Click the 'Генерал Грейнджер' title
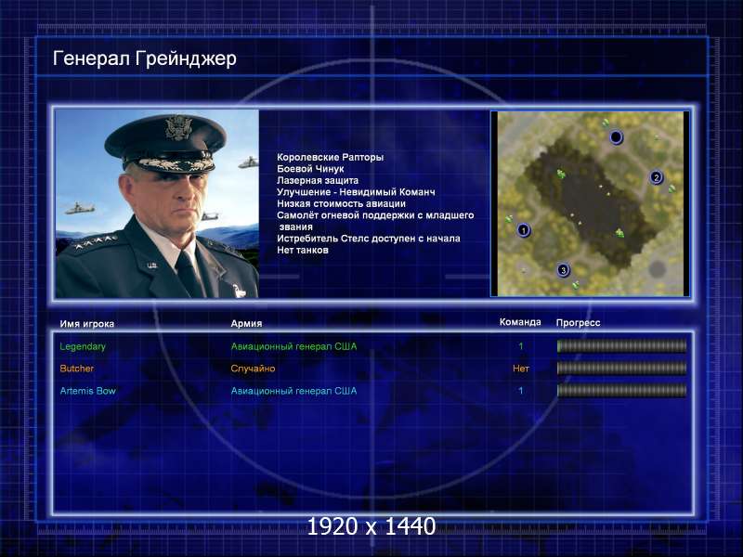Screen dimensions: 743x557 point(145,58)
